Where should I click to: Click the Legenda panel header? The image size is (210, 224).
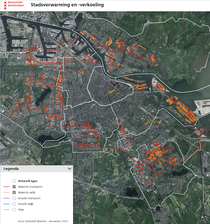click(x=37, y=169)
